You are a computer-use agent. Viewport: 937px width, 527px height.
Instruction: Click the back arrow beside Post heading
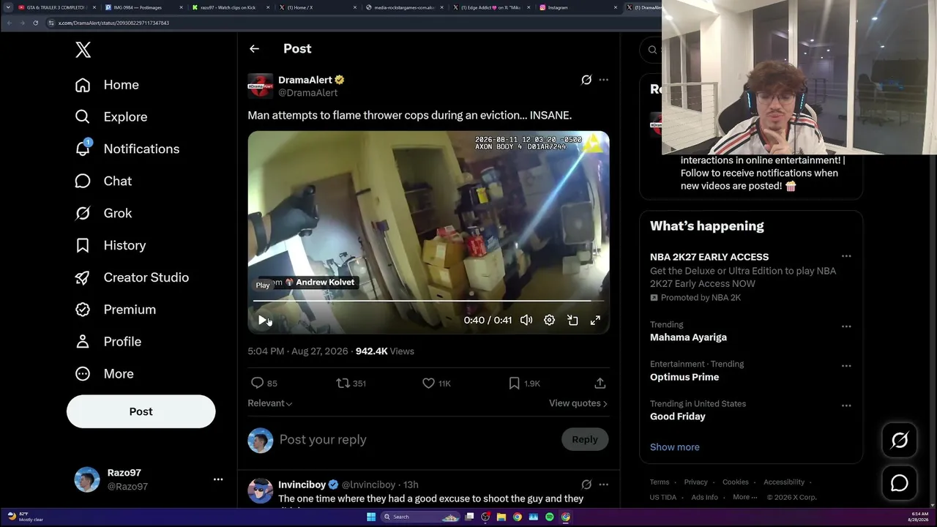coord(254,49)
